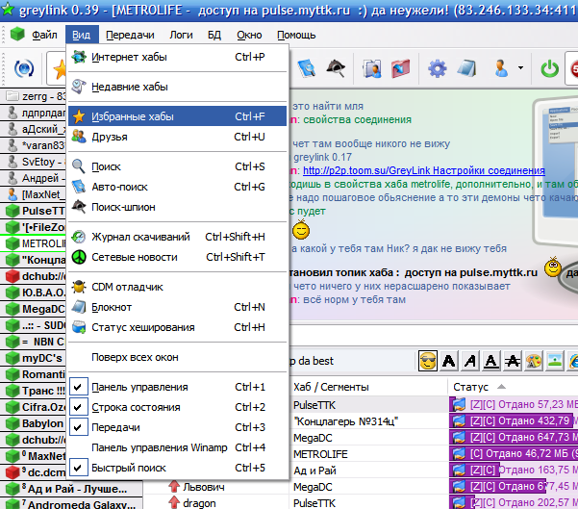Toggle strikethrough text formatting button

(x=513, y=361)
